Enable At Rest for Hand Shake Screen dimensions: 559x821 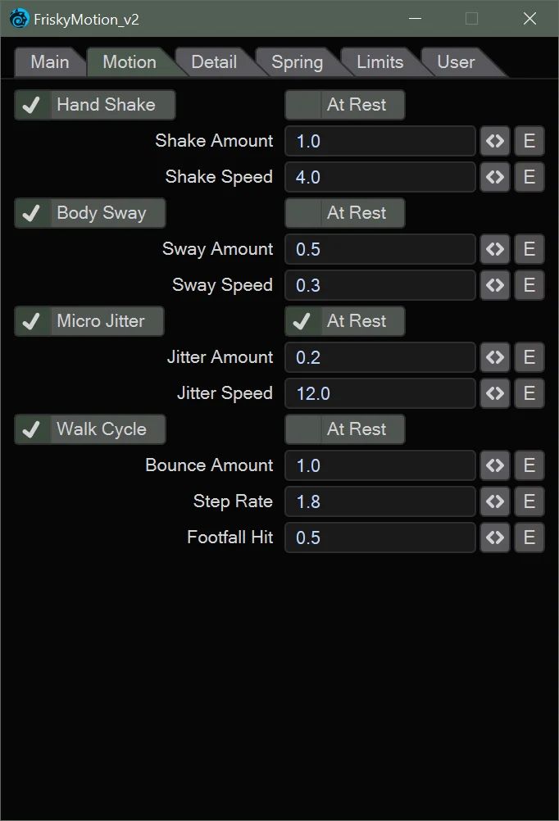(344, 104)
